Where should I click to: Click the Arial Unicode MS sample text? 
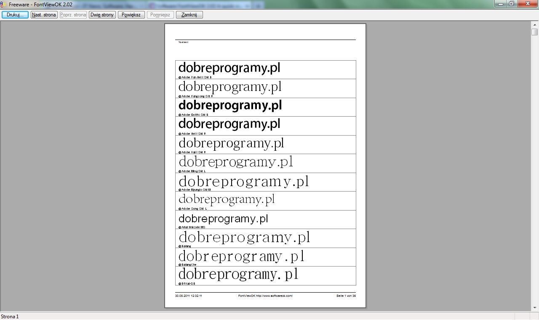click(x=223, y=219)
